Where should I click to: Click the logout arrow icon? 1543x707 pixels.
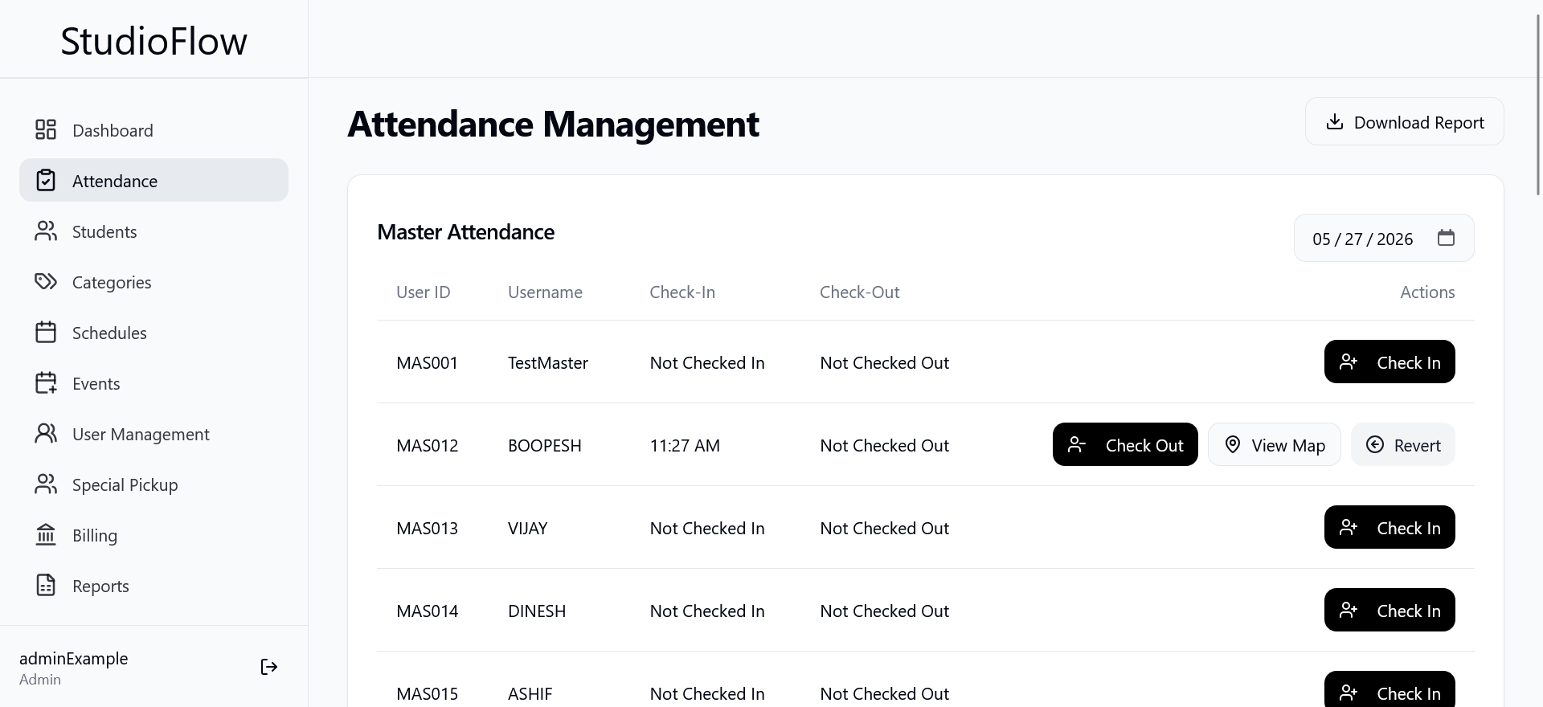pos(269,667)
